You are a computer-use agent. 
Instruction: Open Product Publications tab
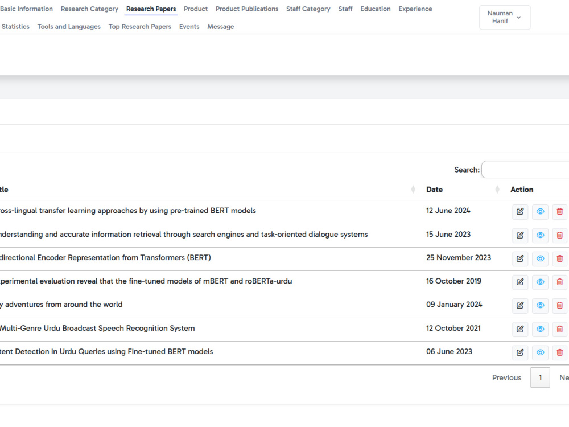(247, 9)
